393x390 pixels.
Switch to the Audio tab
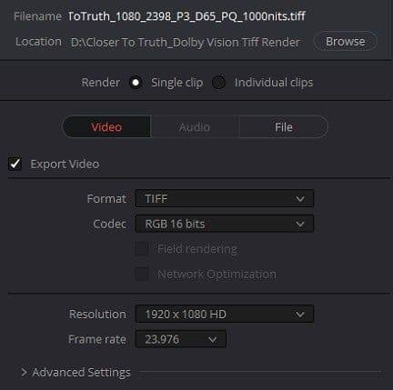[x=195, y=127]
